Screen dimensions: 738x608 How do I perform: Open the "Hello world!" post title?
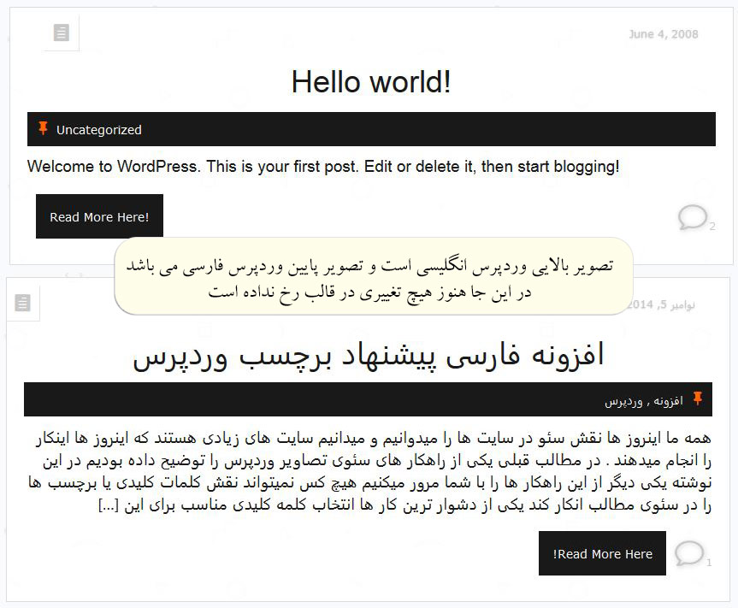(x=370, y=83)
